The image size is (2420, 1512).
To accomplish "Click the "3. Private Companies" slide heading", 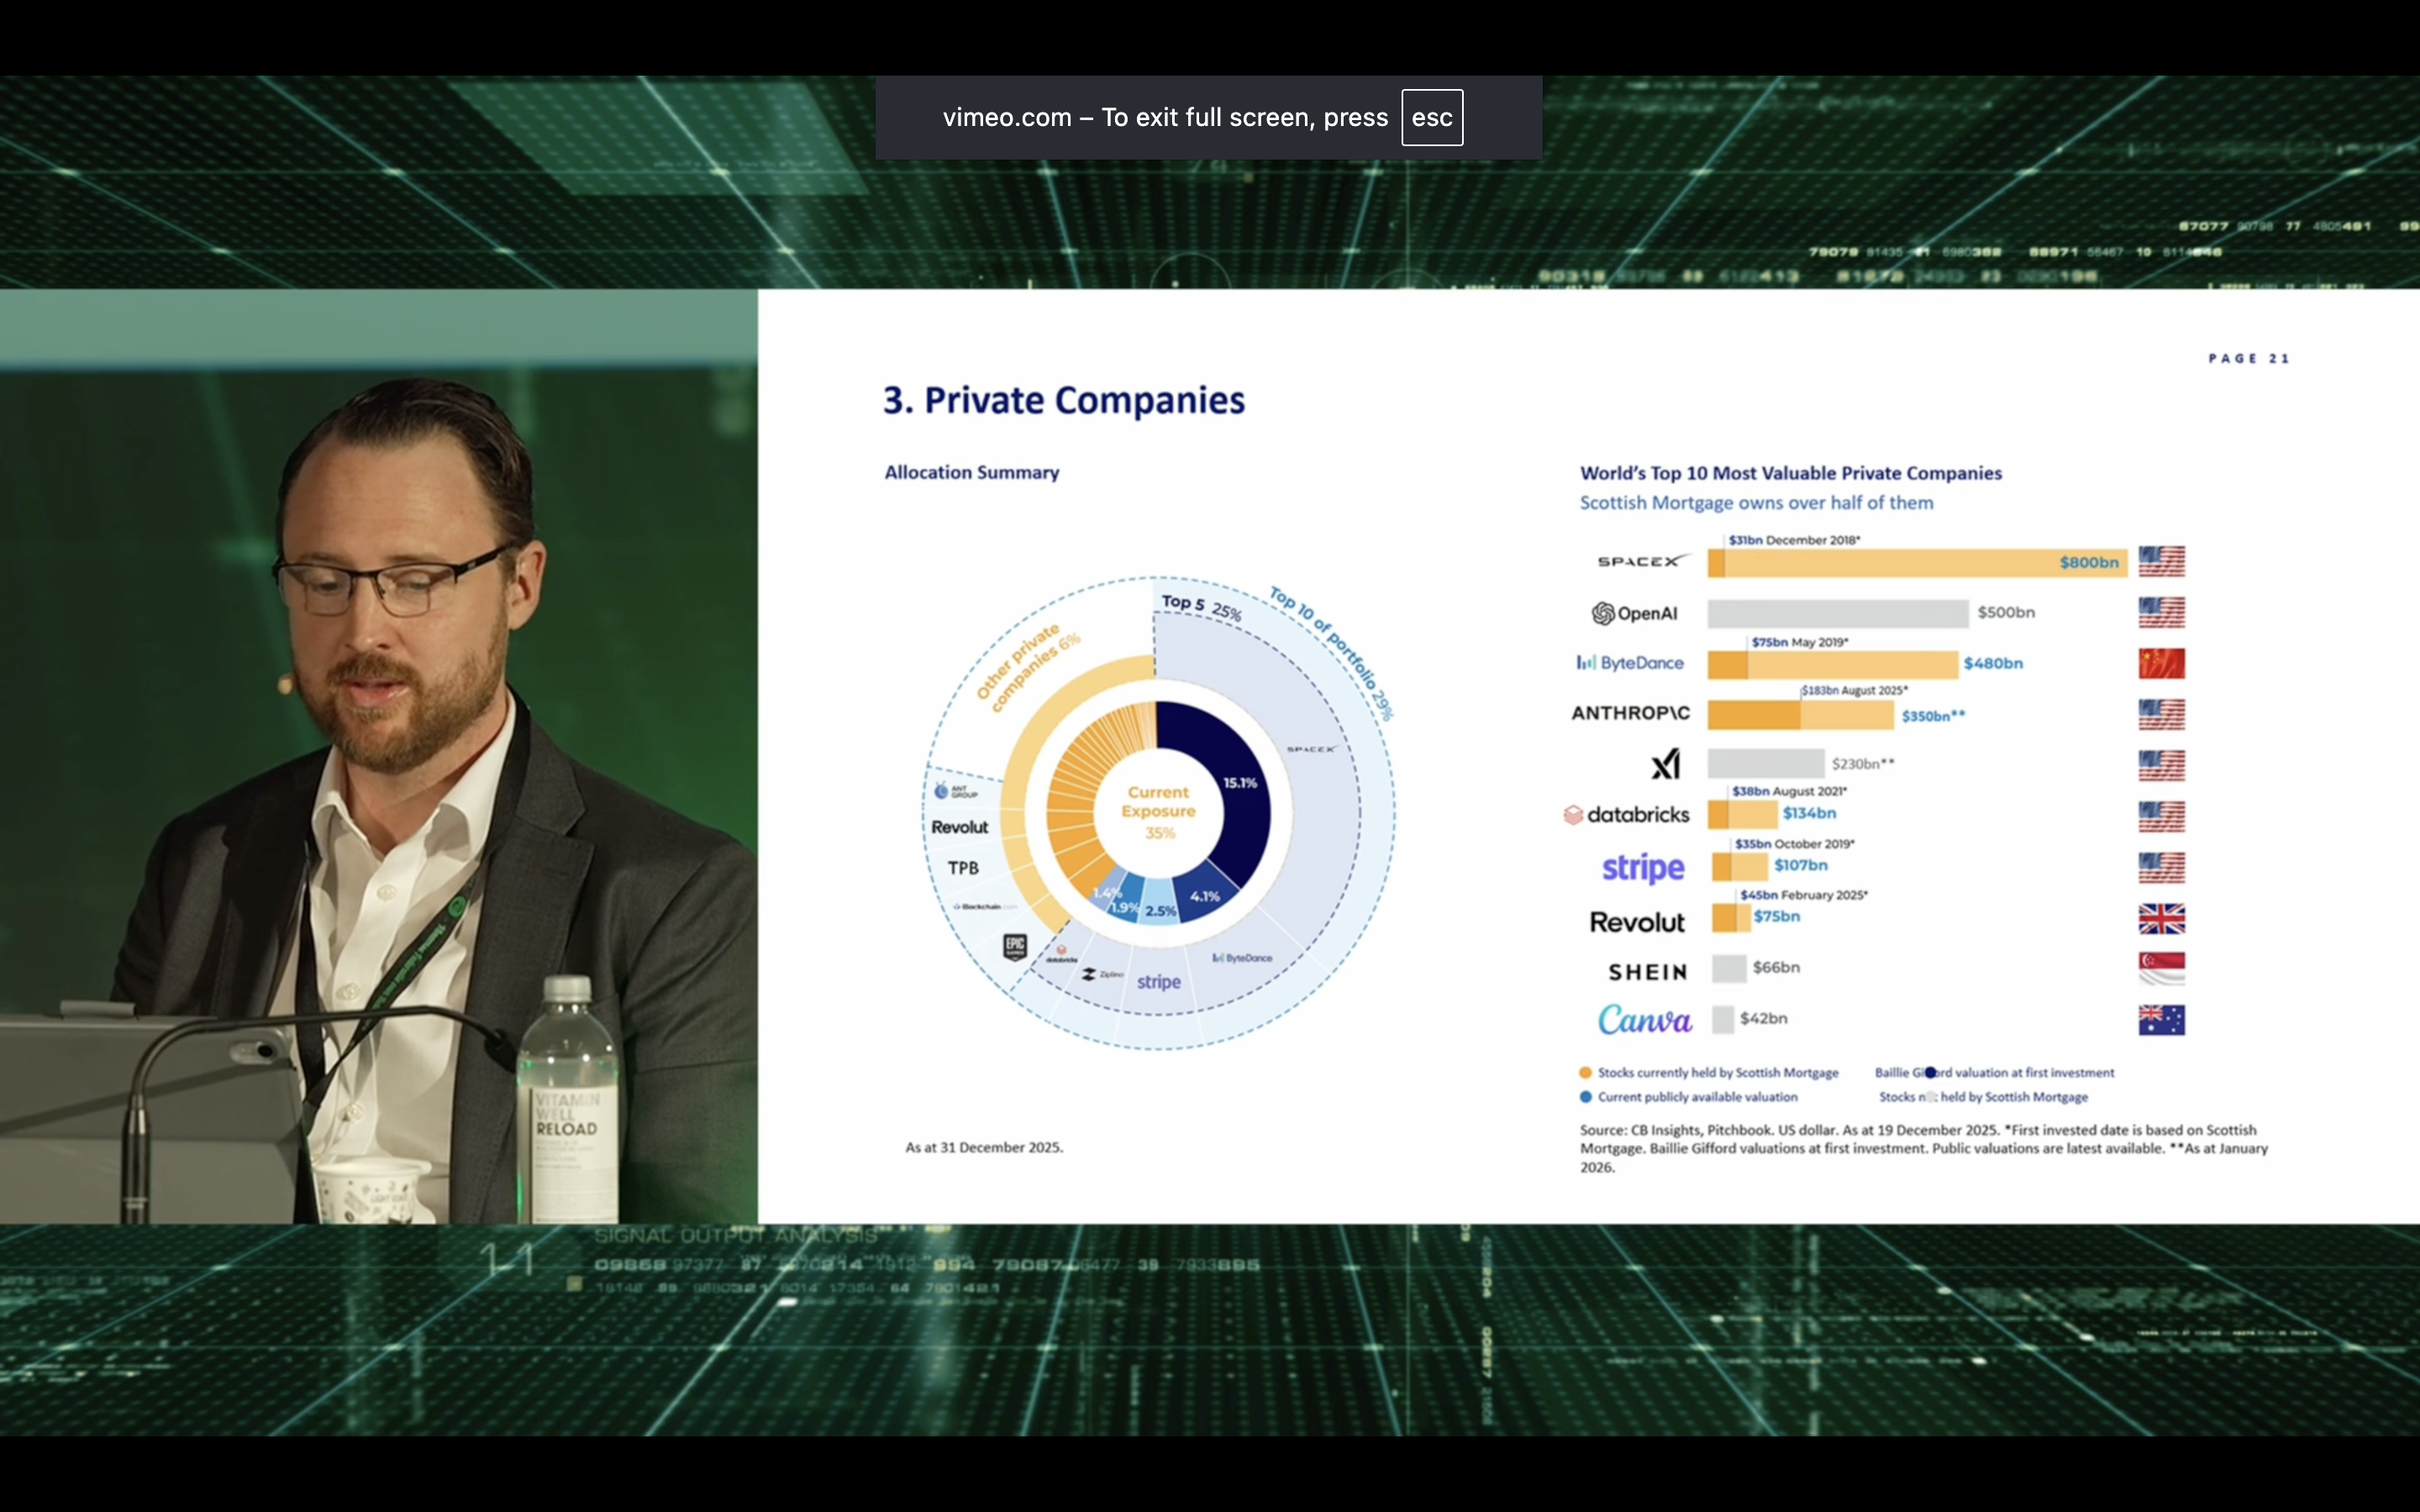I will tap(1063, 400).
